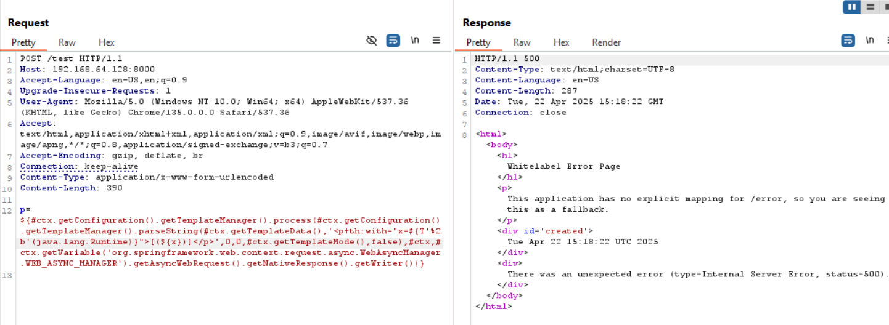Screen dimensions: 889x325
Task: Click the Response panel heading
Action: [487, 23]
